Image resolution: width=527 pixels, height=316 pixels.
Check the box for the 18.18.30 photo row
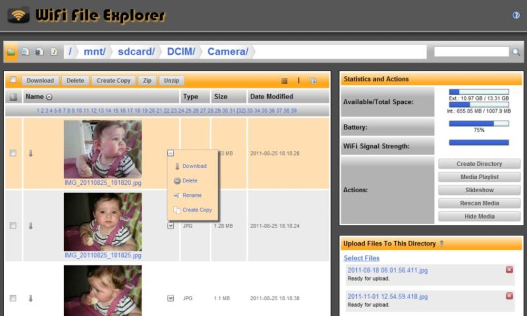13,298
